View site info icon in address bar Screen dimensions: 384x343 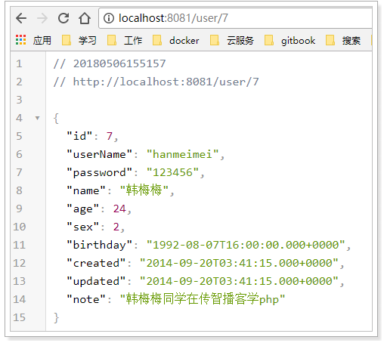click(x=109, y=18)
